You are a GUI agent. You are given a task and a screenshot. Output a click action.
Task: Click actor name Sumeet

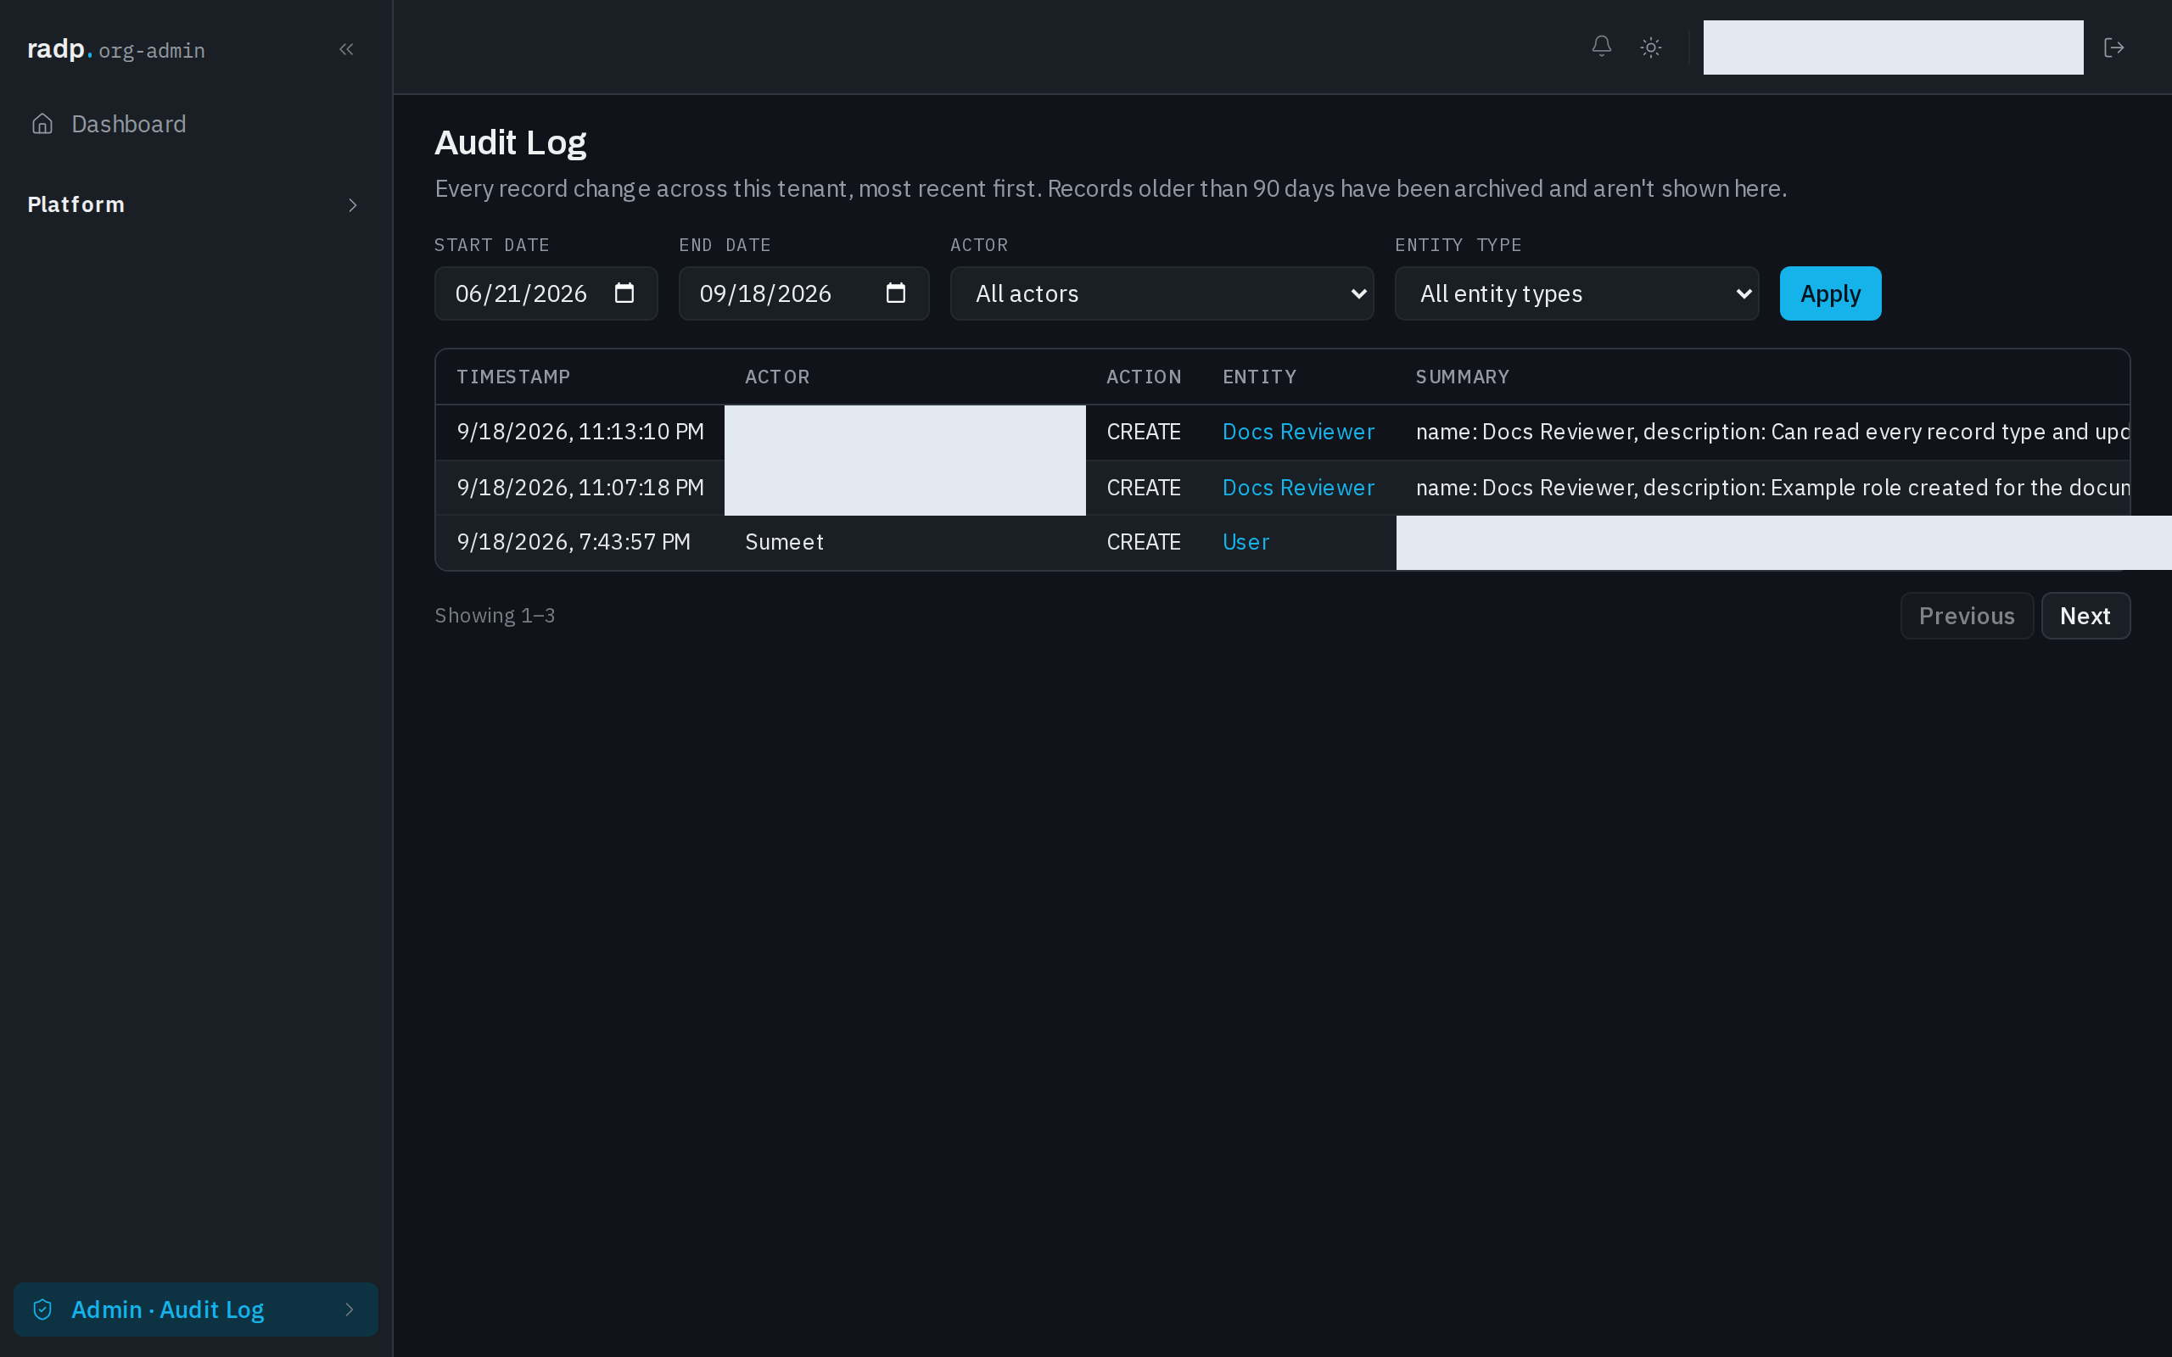784,542
